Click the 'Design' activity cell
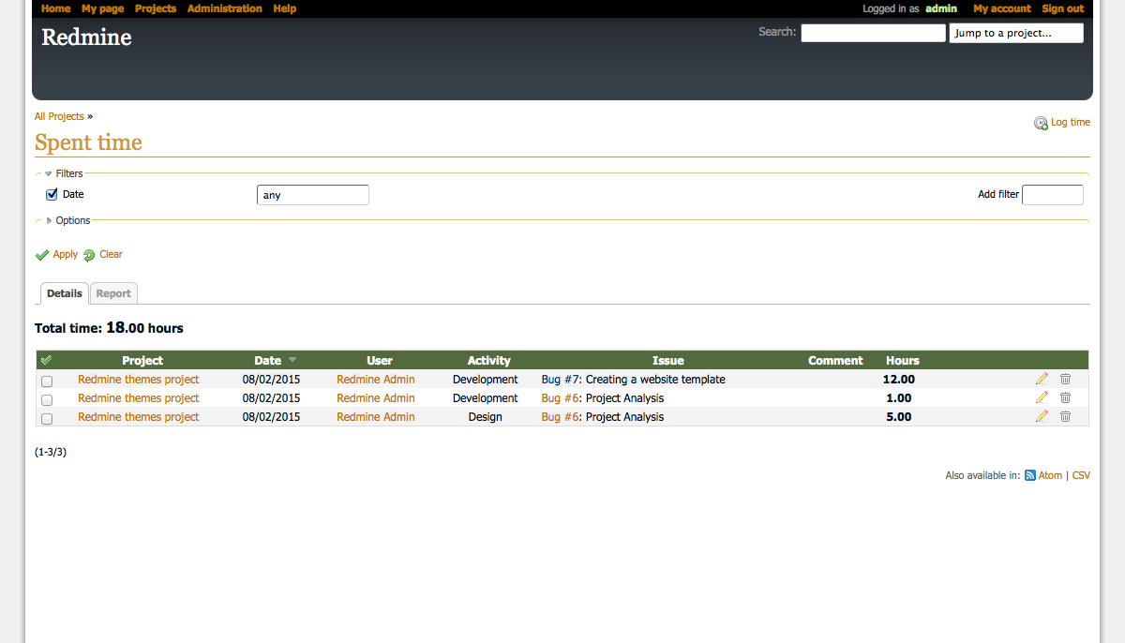Screen dimensions: 1125x643 pyautogui.click(x=486, y=417)
